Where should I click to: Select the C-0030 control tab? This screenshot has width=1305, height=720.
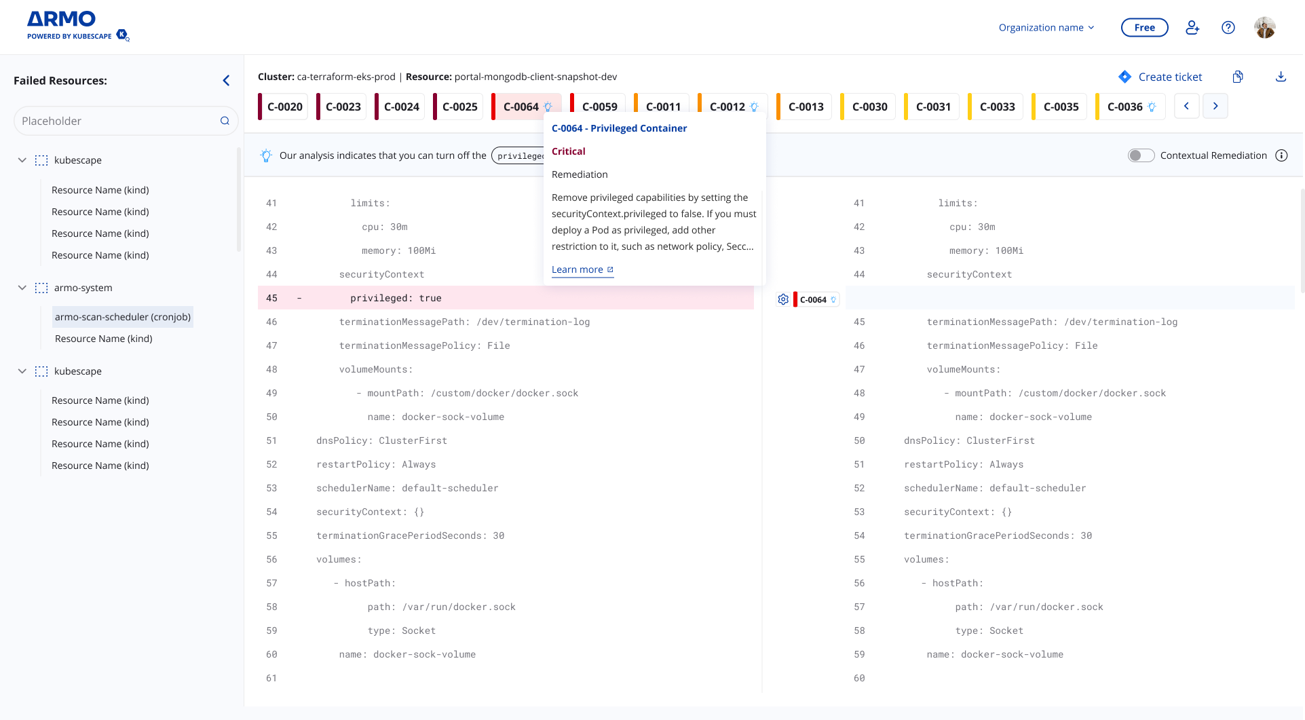pyautogui.click(x=868, y=107)
